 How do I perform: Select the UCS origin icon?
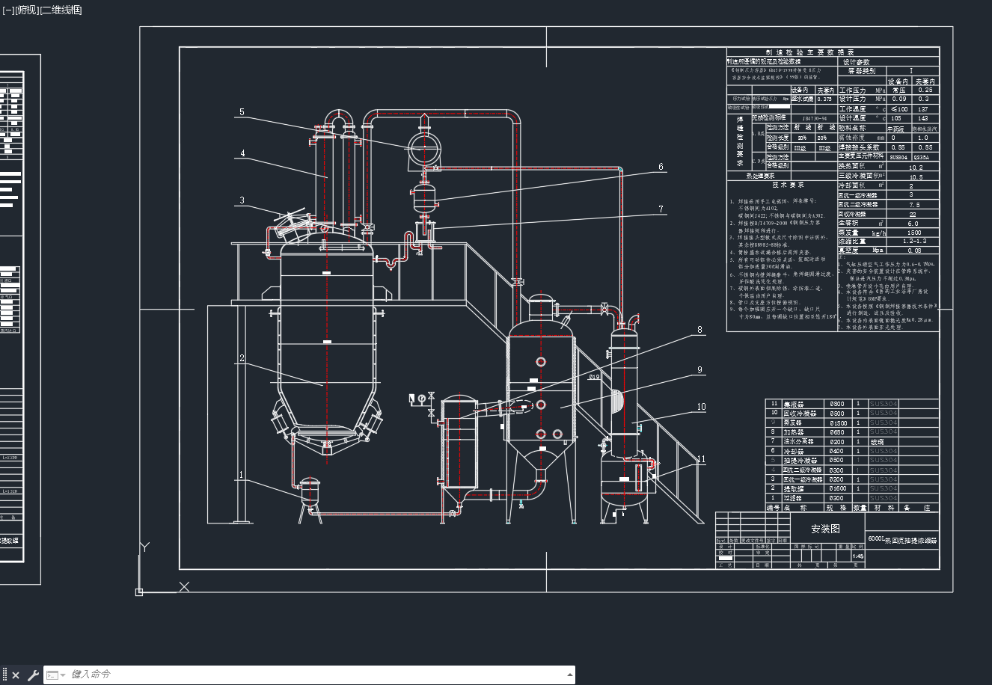click(139, 592)
